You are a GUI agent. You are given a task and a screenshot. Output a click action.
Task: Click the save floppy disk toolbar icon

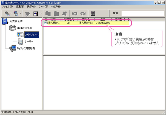pyautogui.click(x=36, y=13)
